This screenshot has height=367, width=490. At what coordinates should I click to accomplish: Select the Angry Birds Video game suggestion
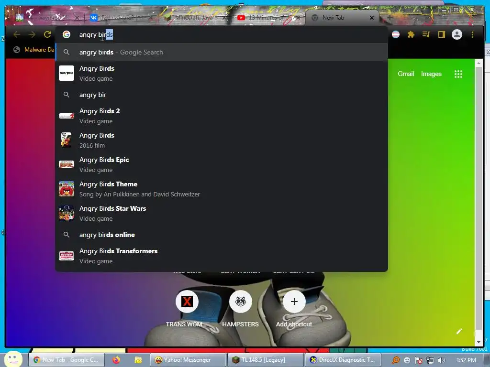222,73
